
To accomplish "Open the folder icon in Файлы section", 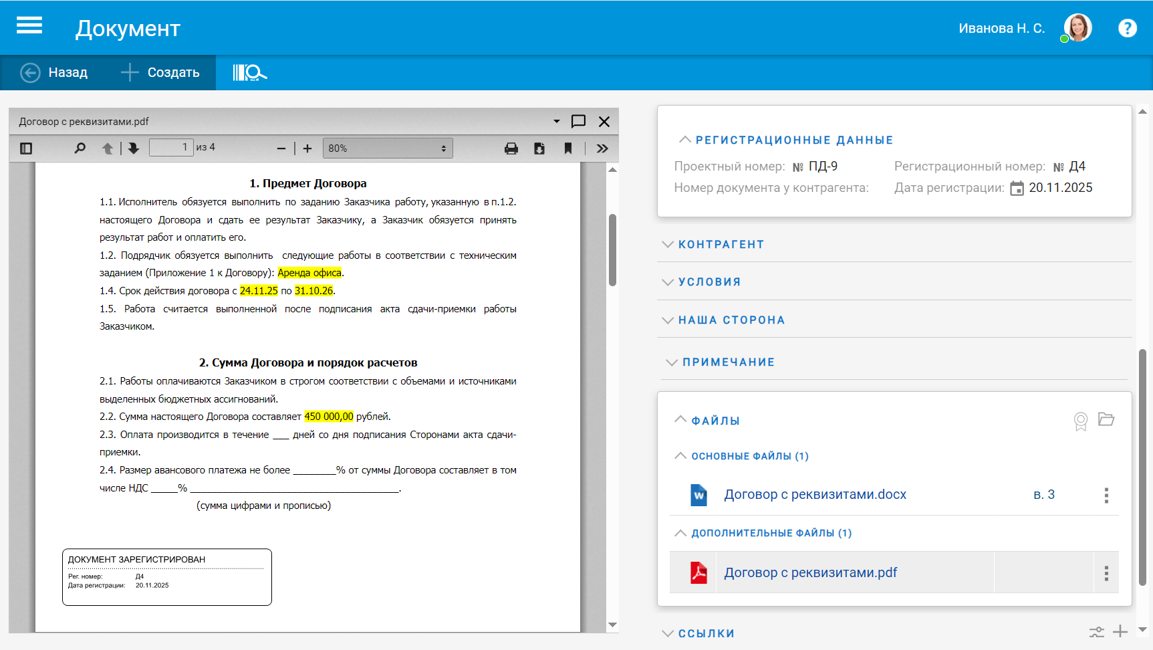I will point(1106,419).
